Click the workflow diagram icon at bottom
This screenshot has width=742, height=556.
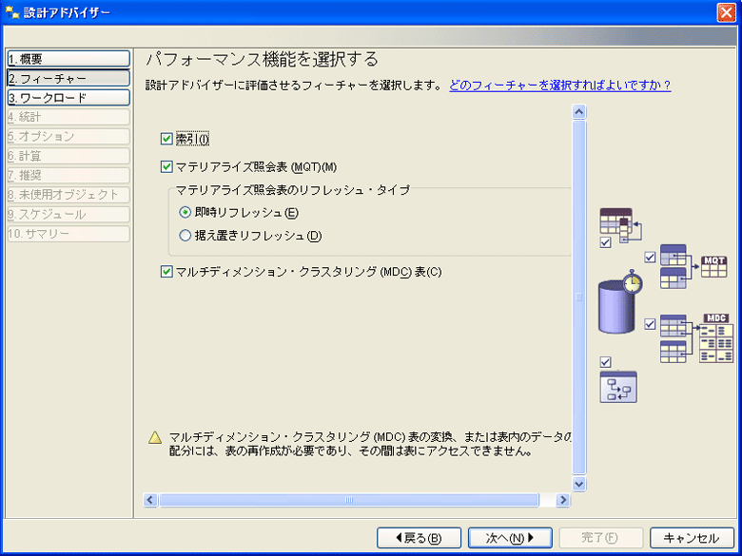618,387
